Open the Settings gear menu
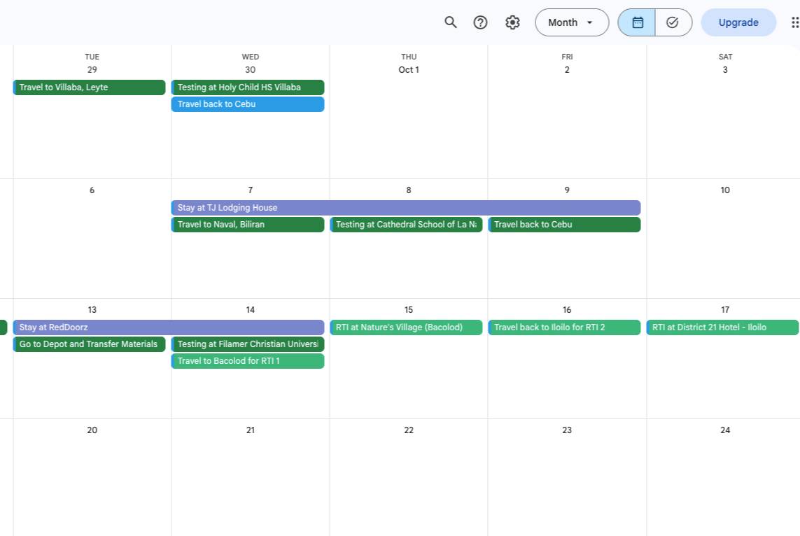 512,22
